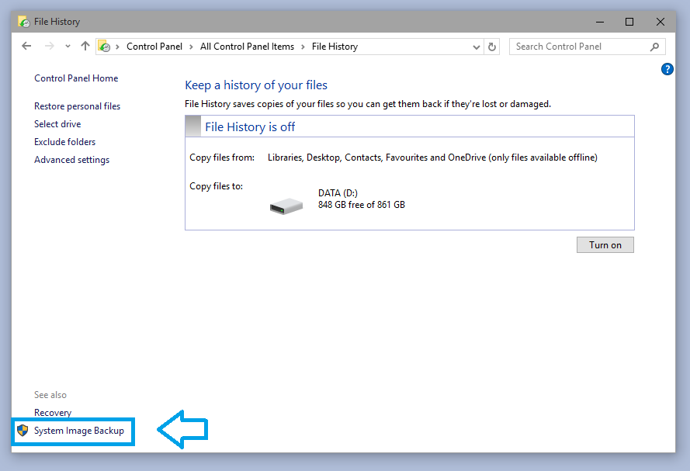The image size is (690, 471).
Task: Maximize the File History window
Action: click(x=629, y=22)
